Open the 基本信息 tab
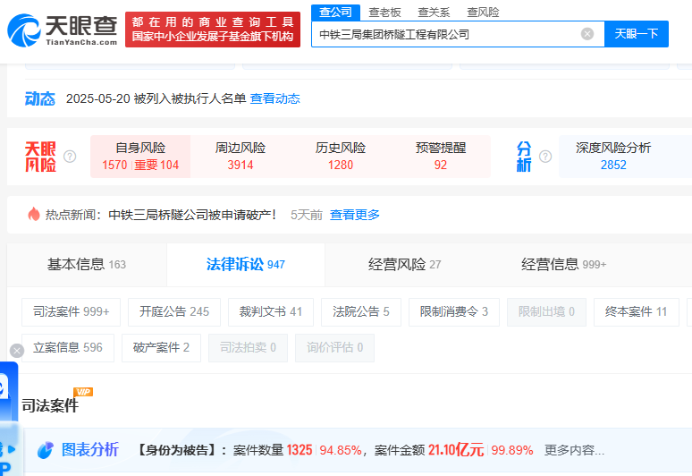Screen dimensions: 692x476 (x=86, y=265)
